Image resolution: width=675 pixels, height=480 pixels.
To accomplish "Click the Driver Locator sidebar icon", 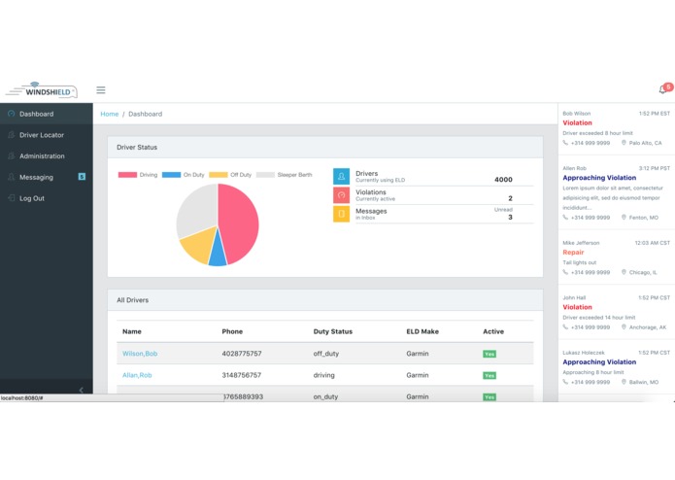I will point(12,135).
